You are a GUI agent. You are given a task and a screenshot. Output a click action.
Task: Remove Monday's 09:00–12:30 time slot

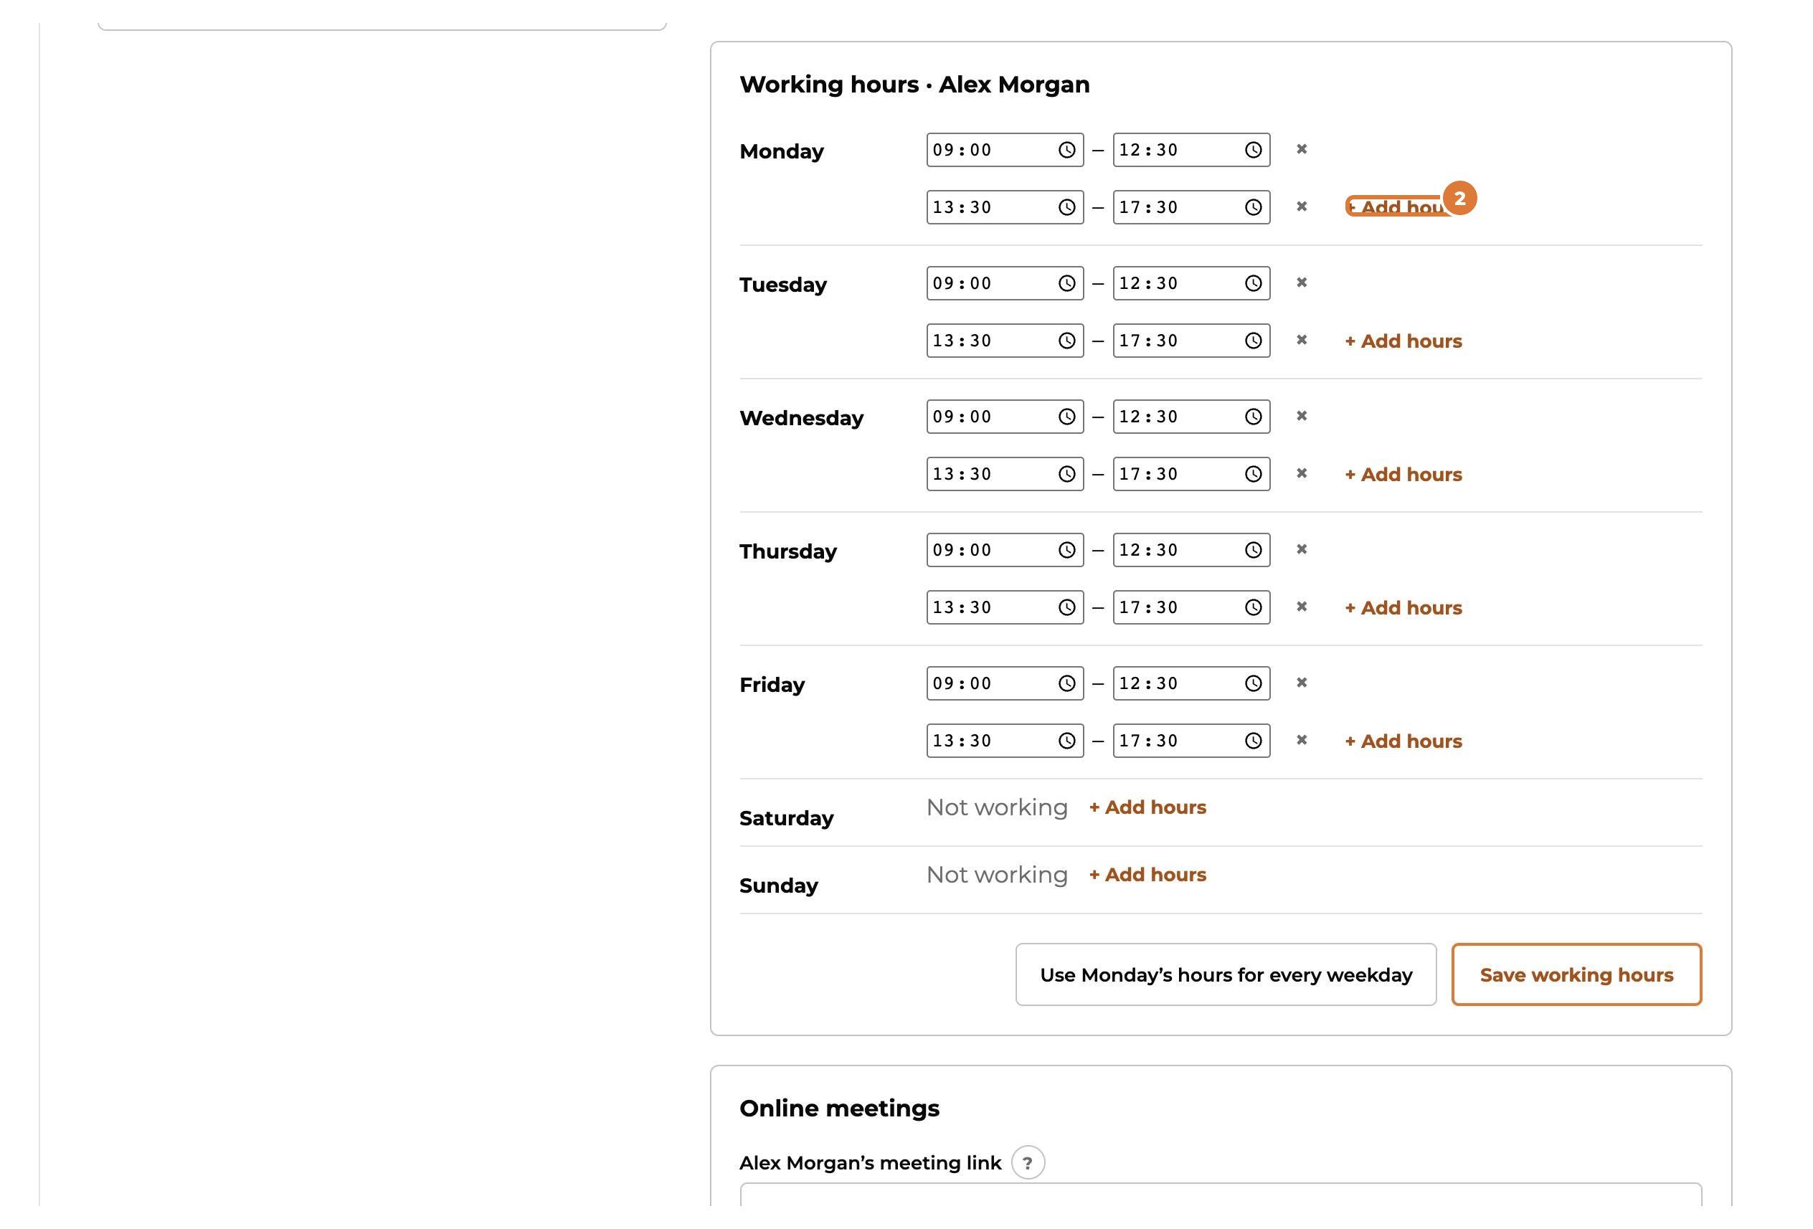coord(1301,149)
